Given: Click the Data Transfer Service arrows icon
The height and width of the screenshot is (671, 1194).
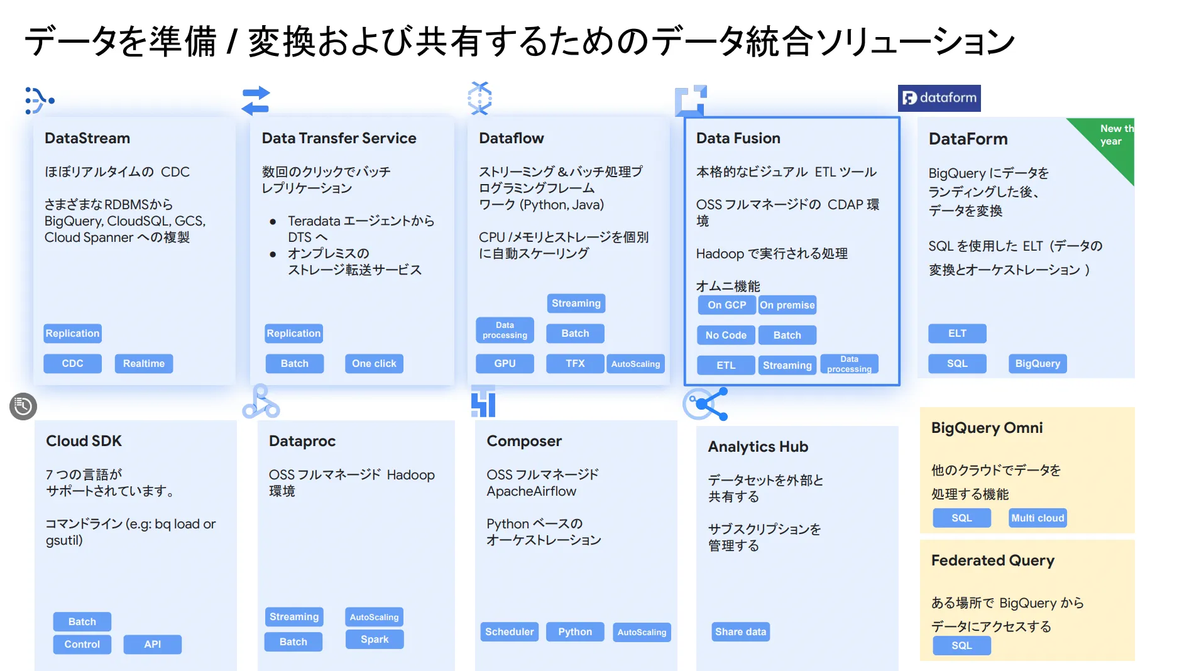Looking at the screenshot, I should [x=256, y=101].
